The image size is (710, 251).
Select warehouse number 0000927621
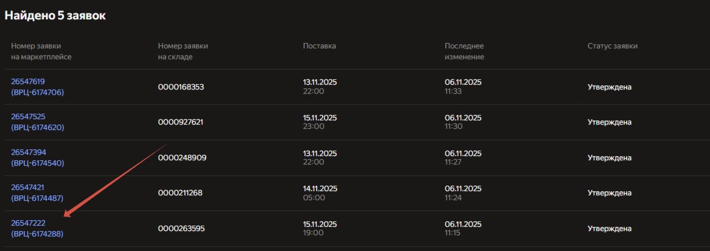coord(181,122)
